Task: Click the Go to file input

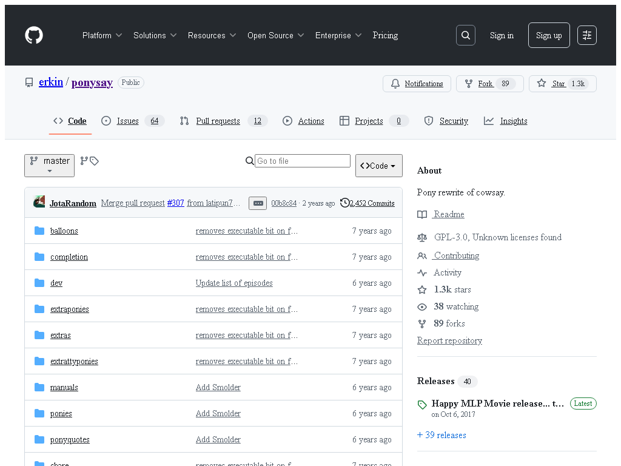Action: click(x=302, y=161)
